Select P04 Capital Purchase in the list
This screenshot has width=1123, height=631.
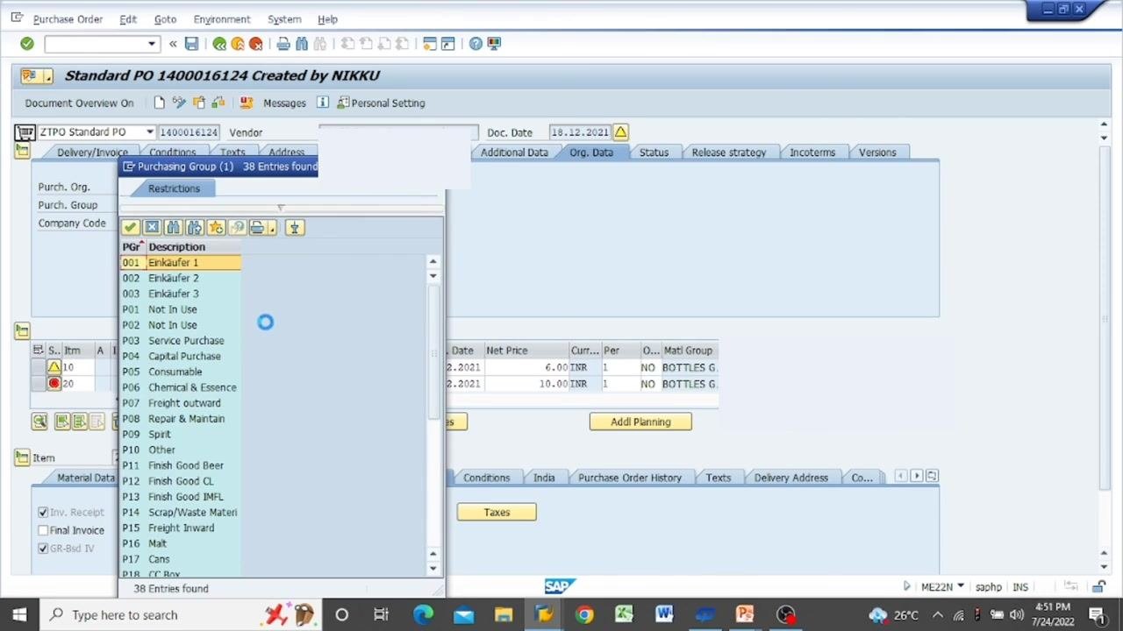[181, 357]
